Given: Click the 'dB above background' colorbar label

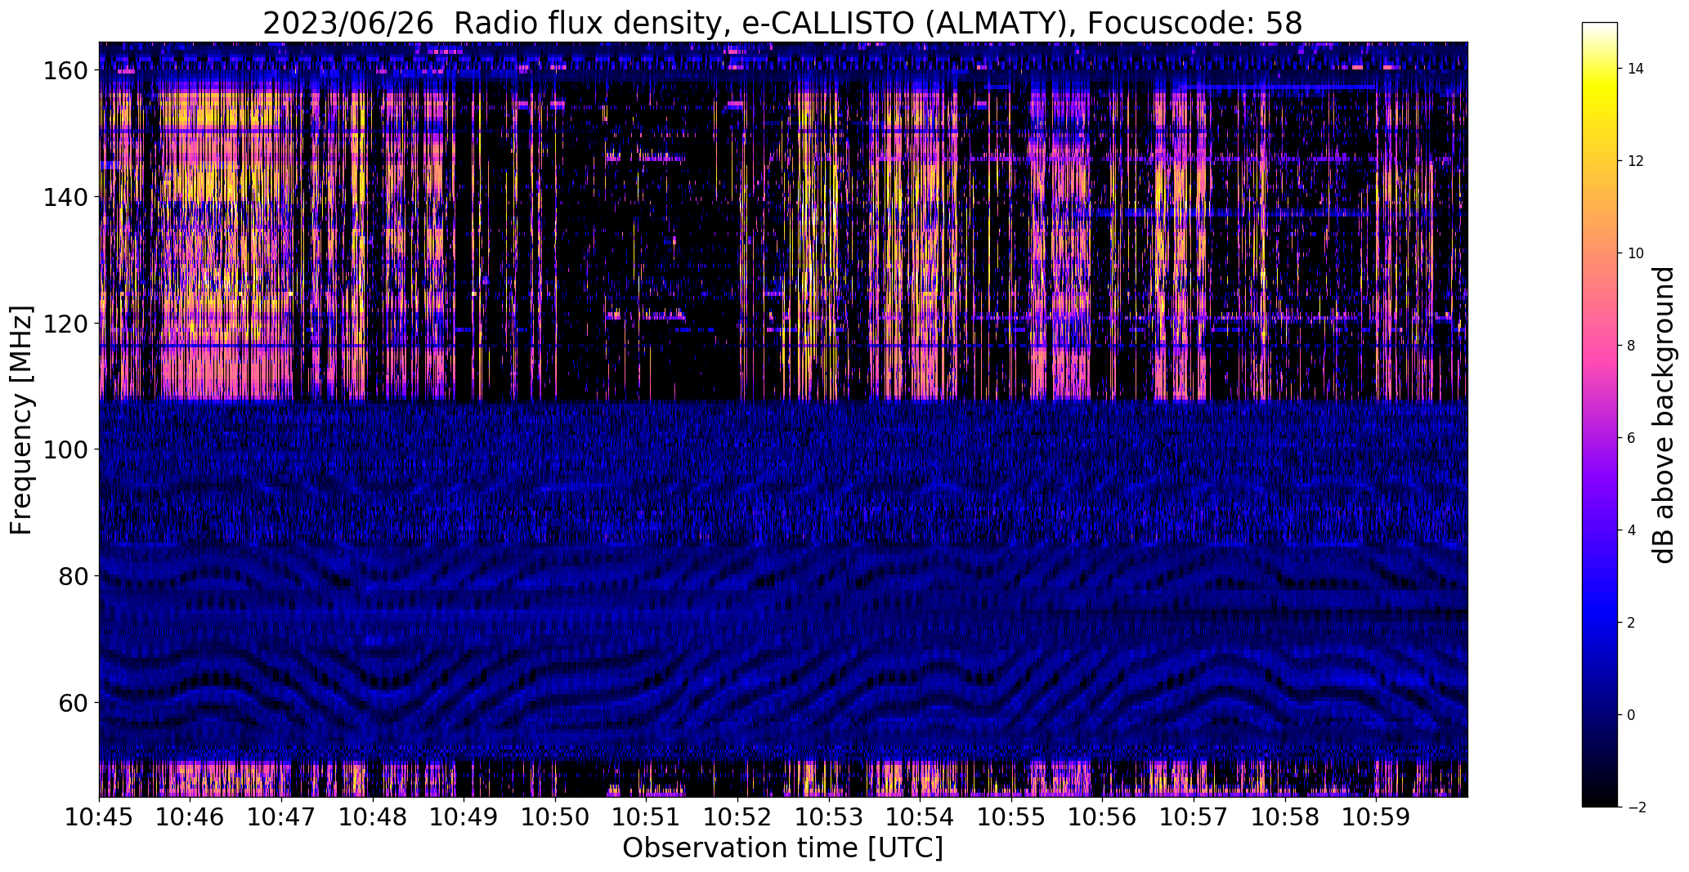Looking at the screenshot, I should [1663, 414].
